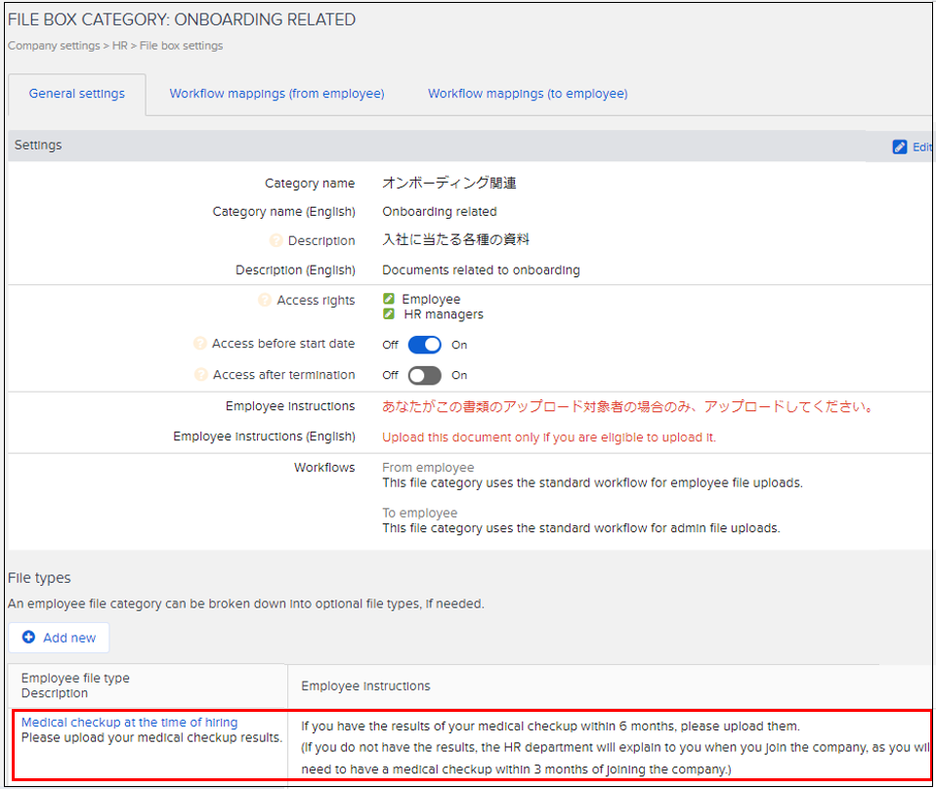Click the help icon beside Description

(277, 241)
